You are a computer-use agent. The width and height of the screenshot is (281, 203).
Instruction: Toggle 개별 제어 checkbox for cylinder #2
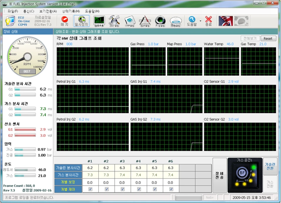click(x=107, y=189)
